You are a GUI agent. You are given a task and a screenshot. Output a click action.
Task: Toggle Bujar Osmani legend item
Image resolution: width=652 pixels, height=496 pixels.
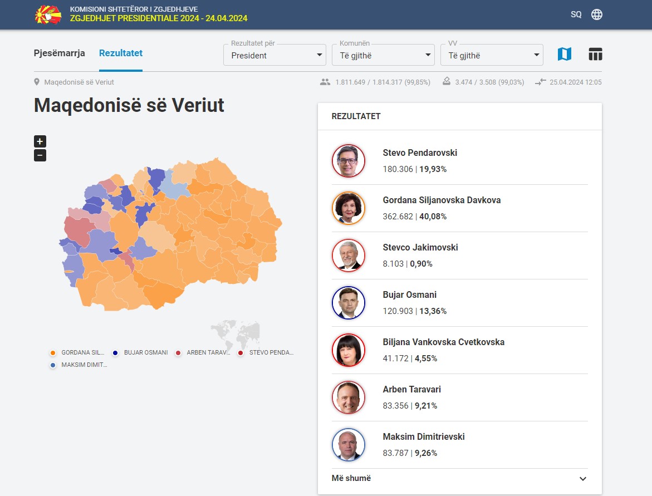coord(140,352)
